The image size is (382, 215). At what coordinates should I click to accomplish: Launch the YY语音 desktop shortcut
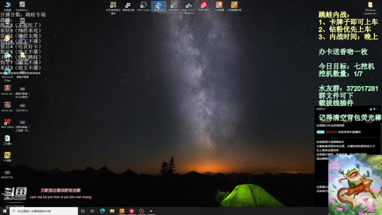[x=7, y=157]
